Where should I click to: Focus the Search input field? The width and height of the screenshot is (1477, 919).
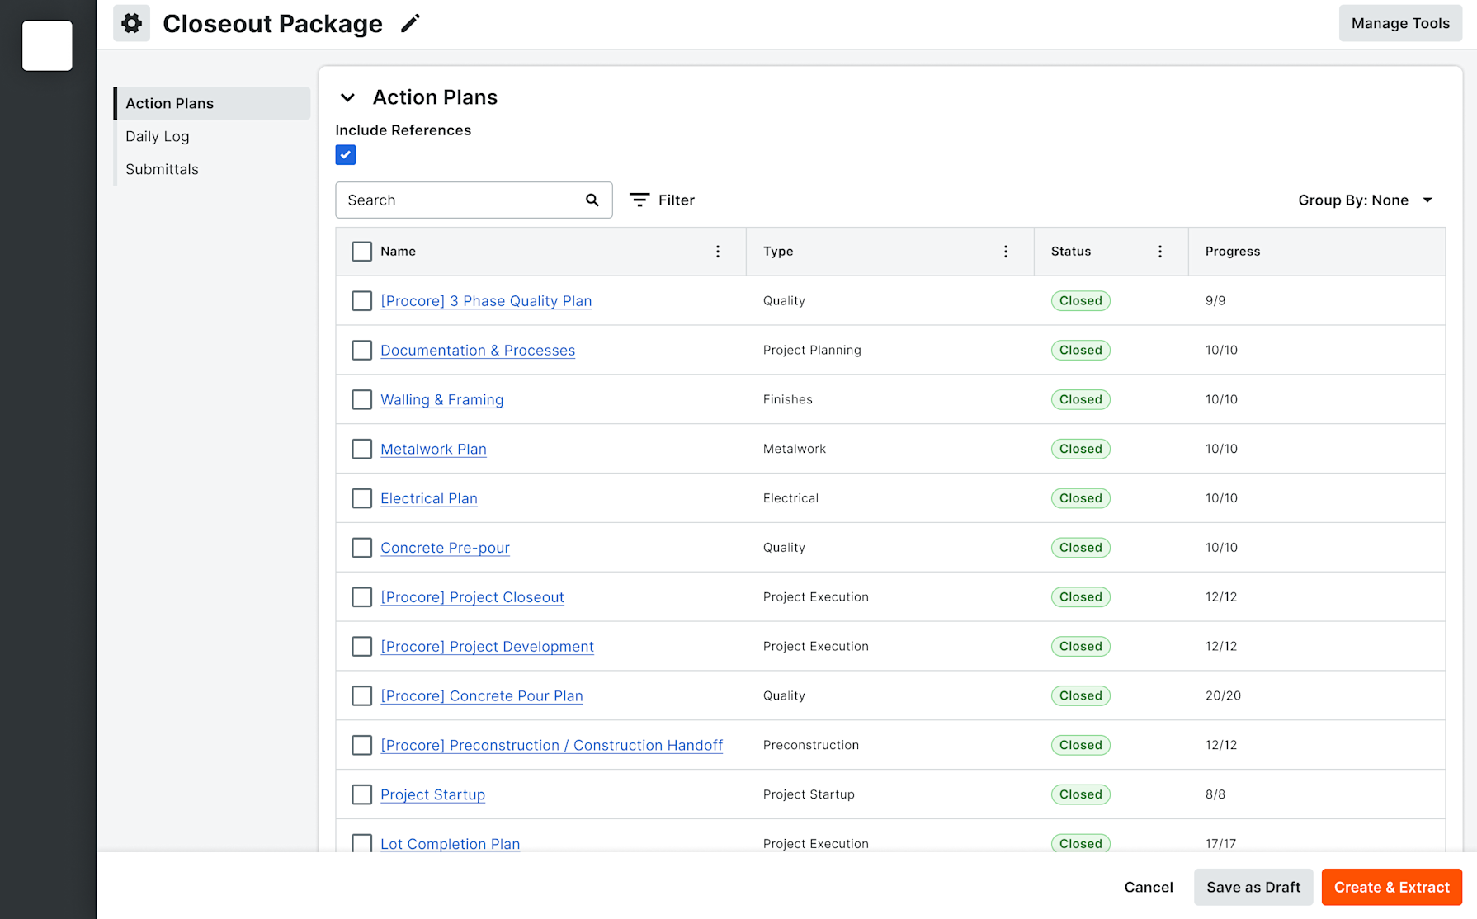462,200
